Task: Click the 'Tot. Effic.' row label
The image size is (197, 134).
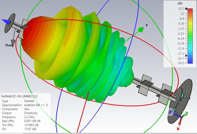Action: coord(8,125)
